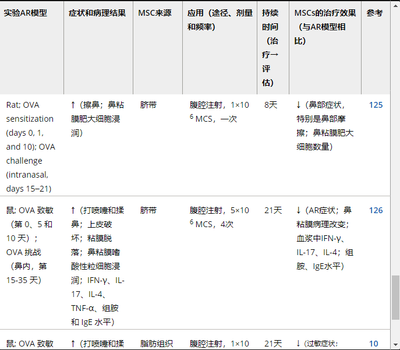Open reference link 126
Screen dimensions: 400x350
click(376, 210)
